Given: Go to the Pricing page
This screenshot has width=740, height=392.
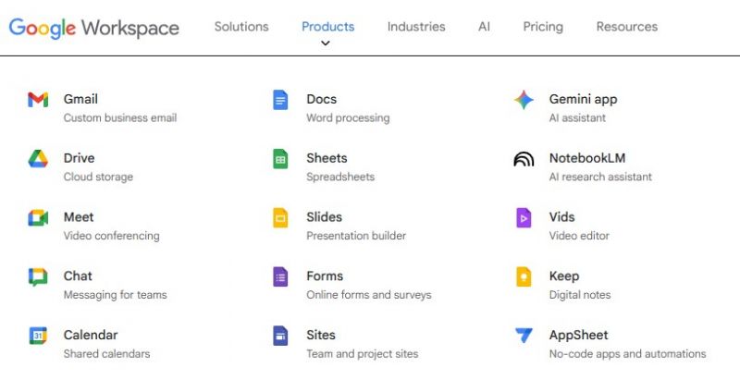Looking at the screenshot, I should pyautogui.click(x=543, y=27).
